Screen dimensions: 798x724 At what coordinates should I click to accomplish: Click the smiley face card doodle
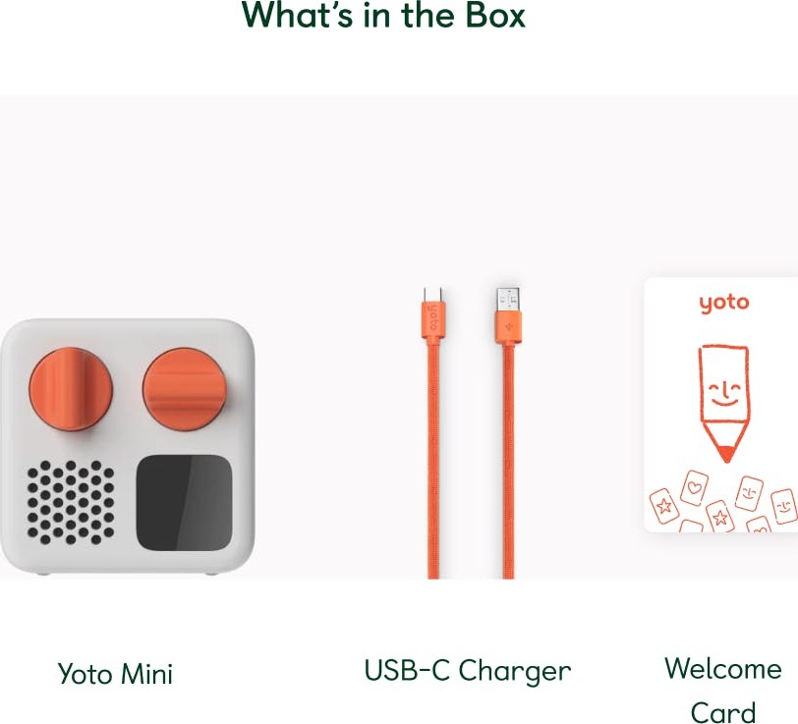tap(749, 492)
